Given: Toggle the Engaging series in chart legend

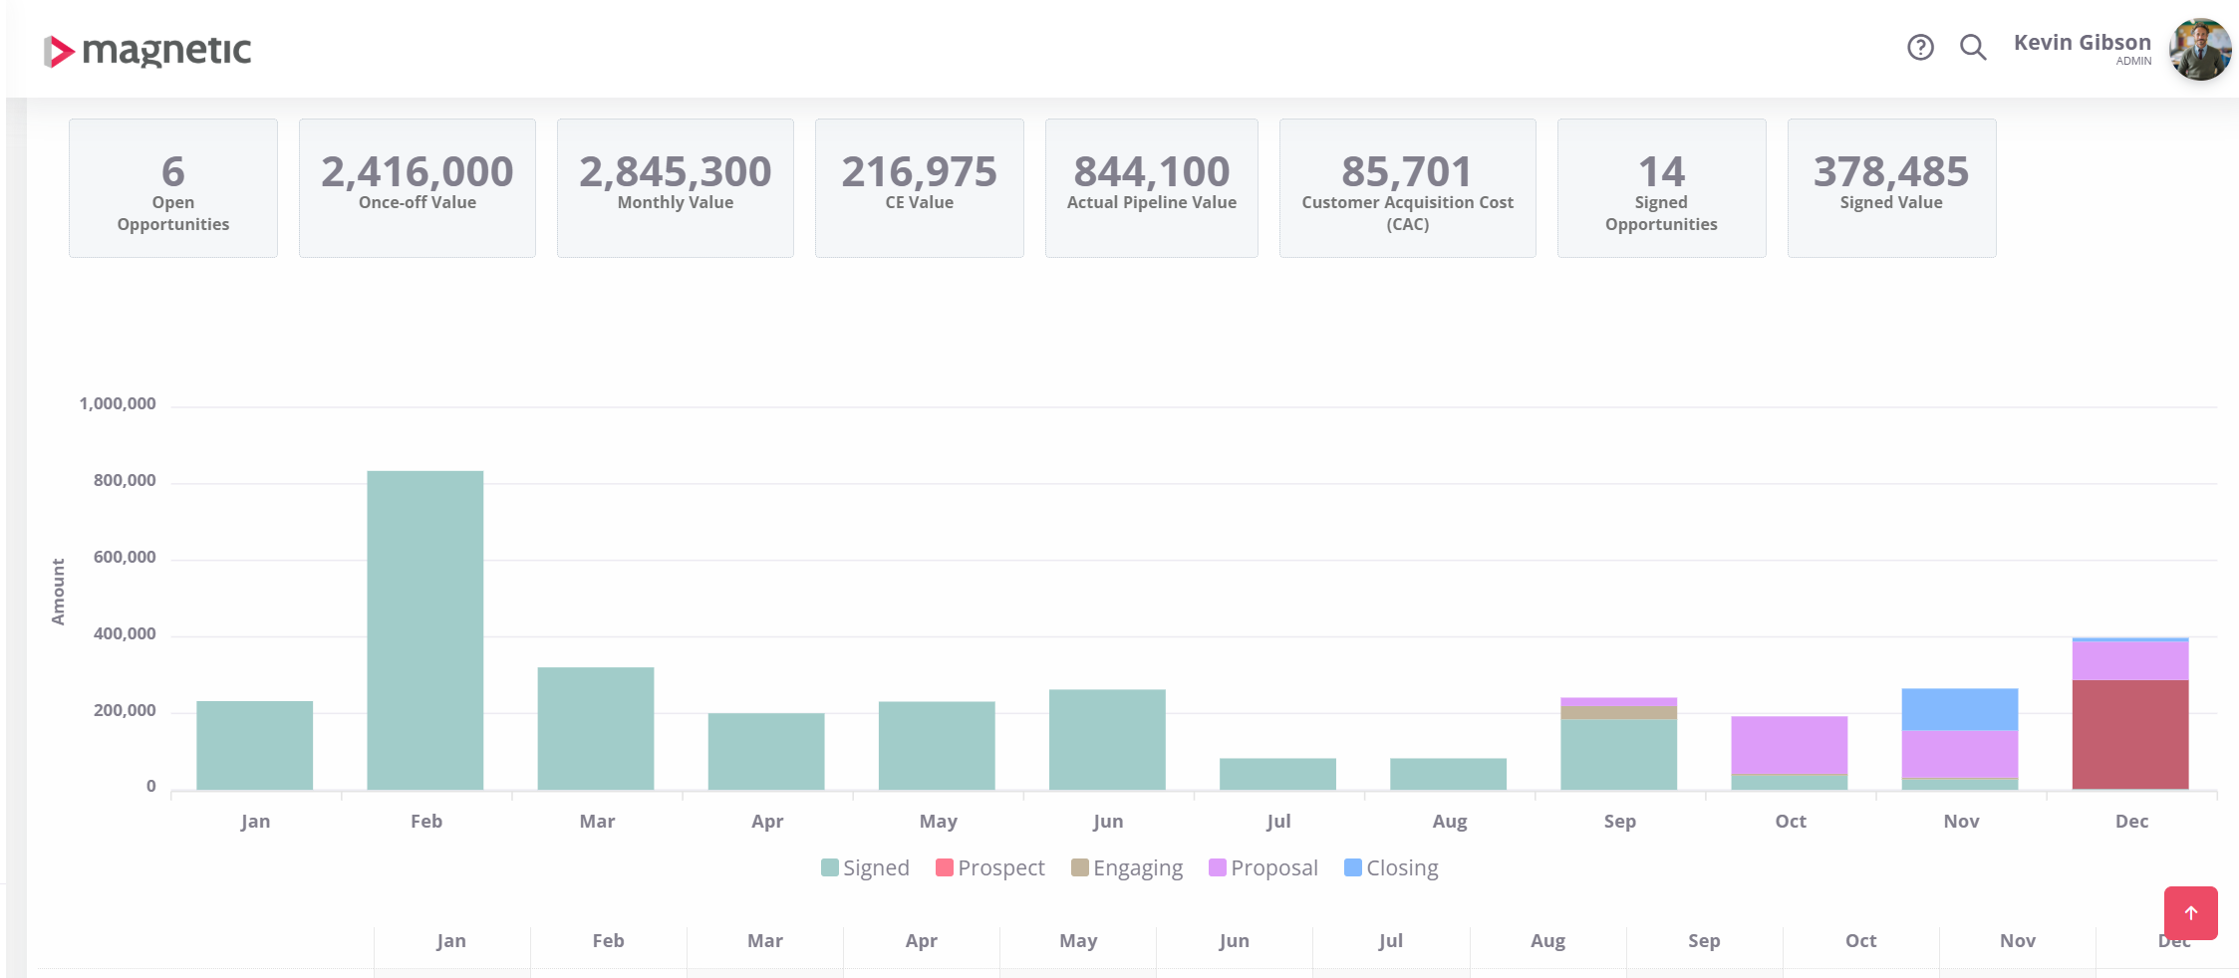Looking at the screenshot, I should pyautogui.click(x=1126, y=867).
